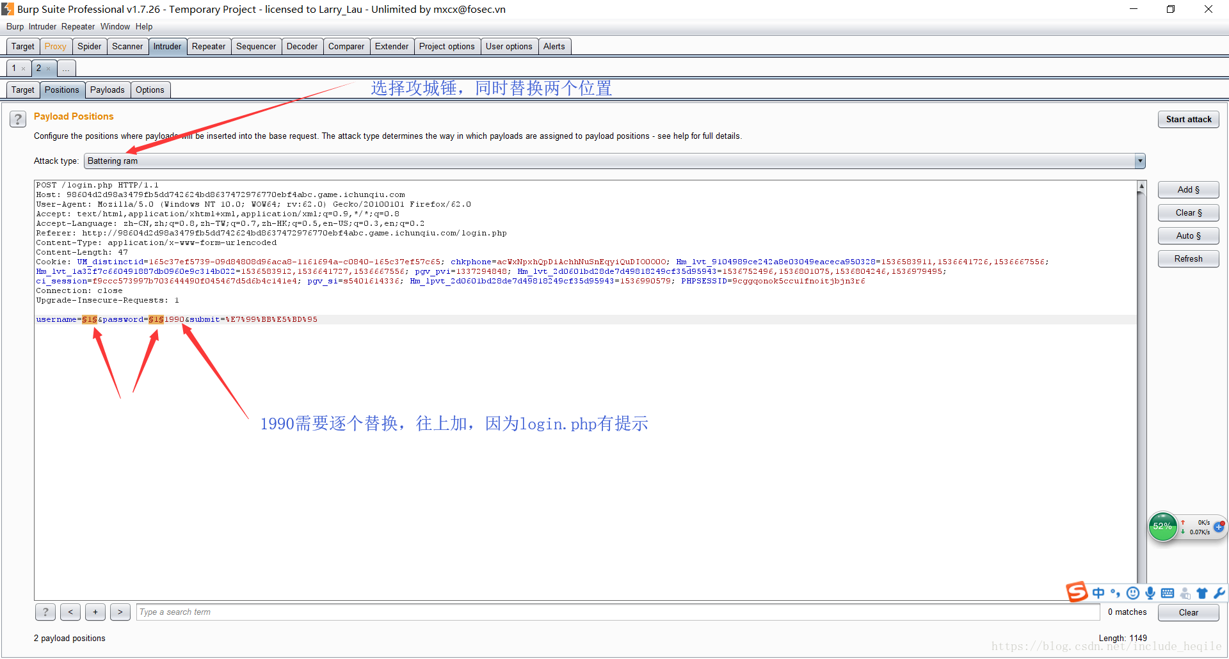Click the PHPSESSID cookie value
The width and height of the screenshot is (1229, 659).
pyautogui.click(x=799, y=281)
